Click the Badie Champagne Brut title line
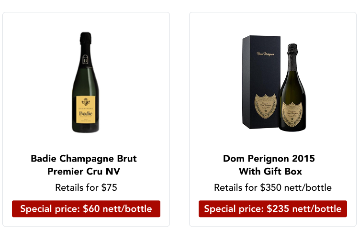The image size is (359, 239). [84, 158]
